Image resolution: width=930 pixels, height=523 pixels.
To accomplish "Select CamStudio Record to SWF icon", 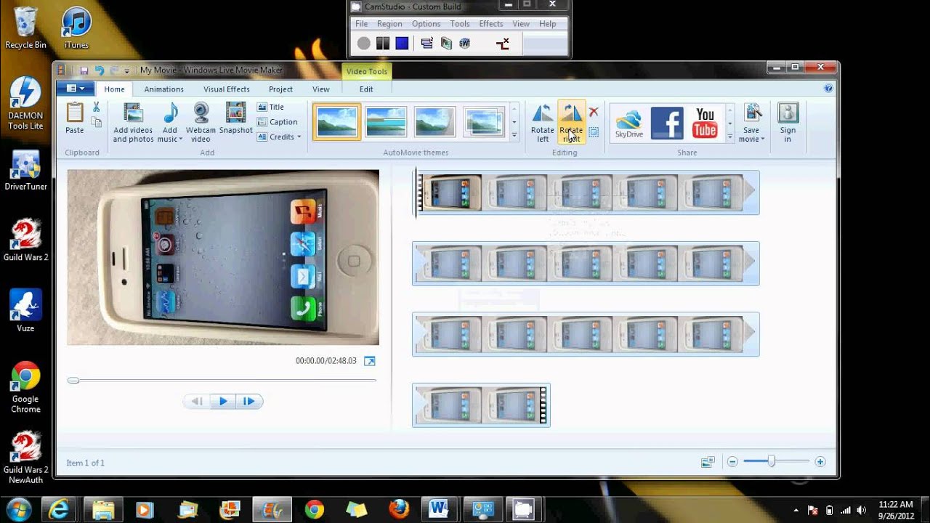I will [464, 44].
